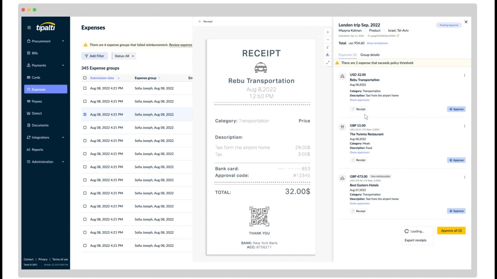
Task: Open Receipt for Rebu Transportation expense
Action: (x=358, y=109)
